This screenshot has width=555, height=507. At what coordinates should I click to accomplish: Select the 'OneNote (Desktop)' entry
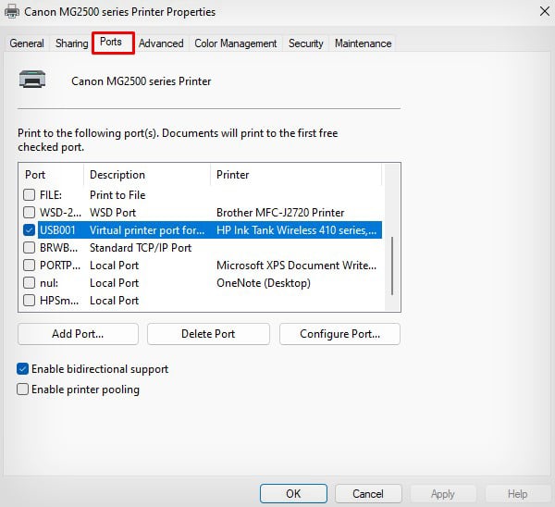[264, 283]
